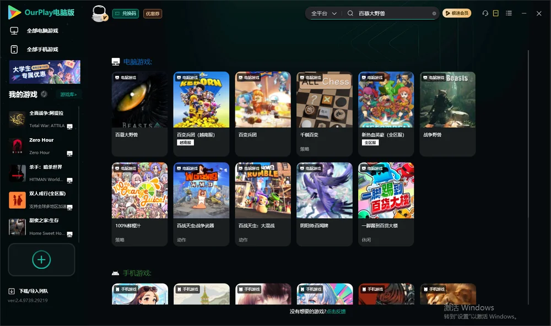Open the 100%鲜橙汁 game card
The width and height of the screenshot is (551, 326).
[x=139, y=204]
